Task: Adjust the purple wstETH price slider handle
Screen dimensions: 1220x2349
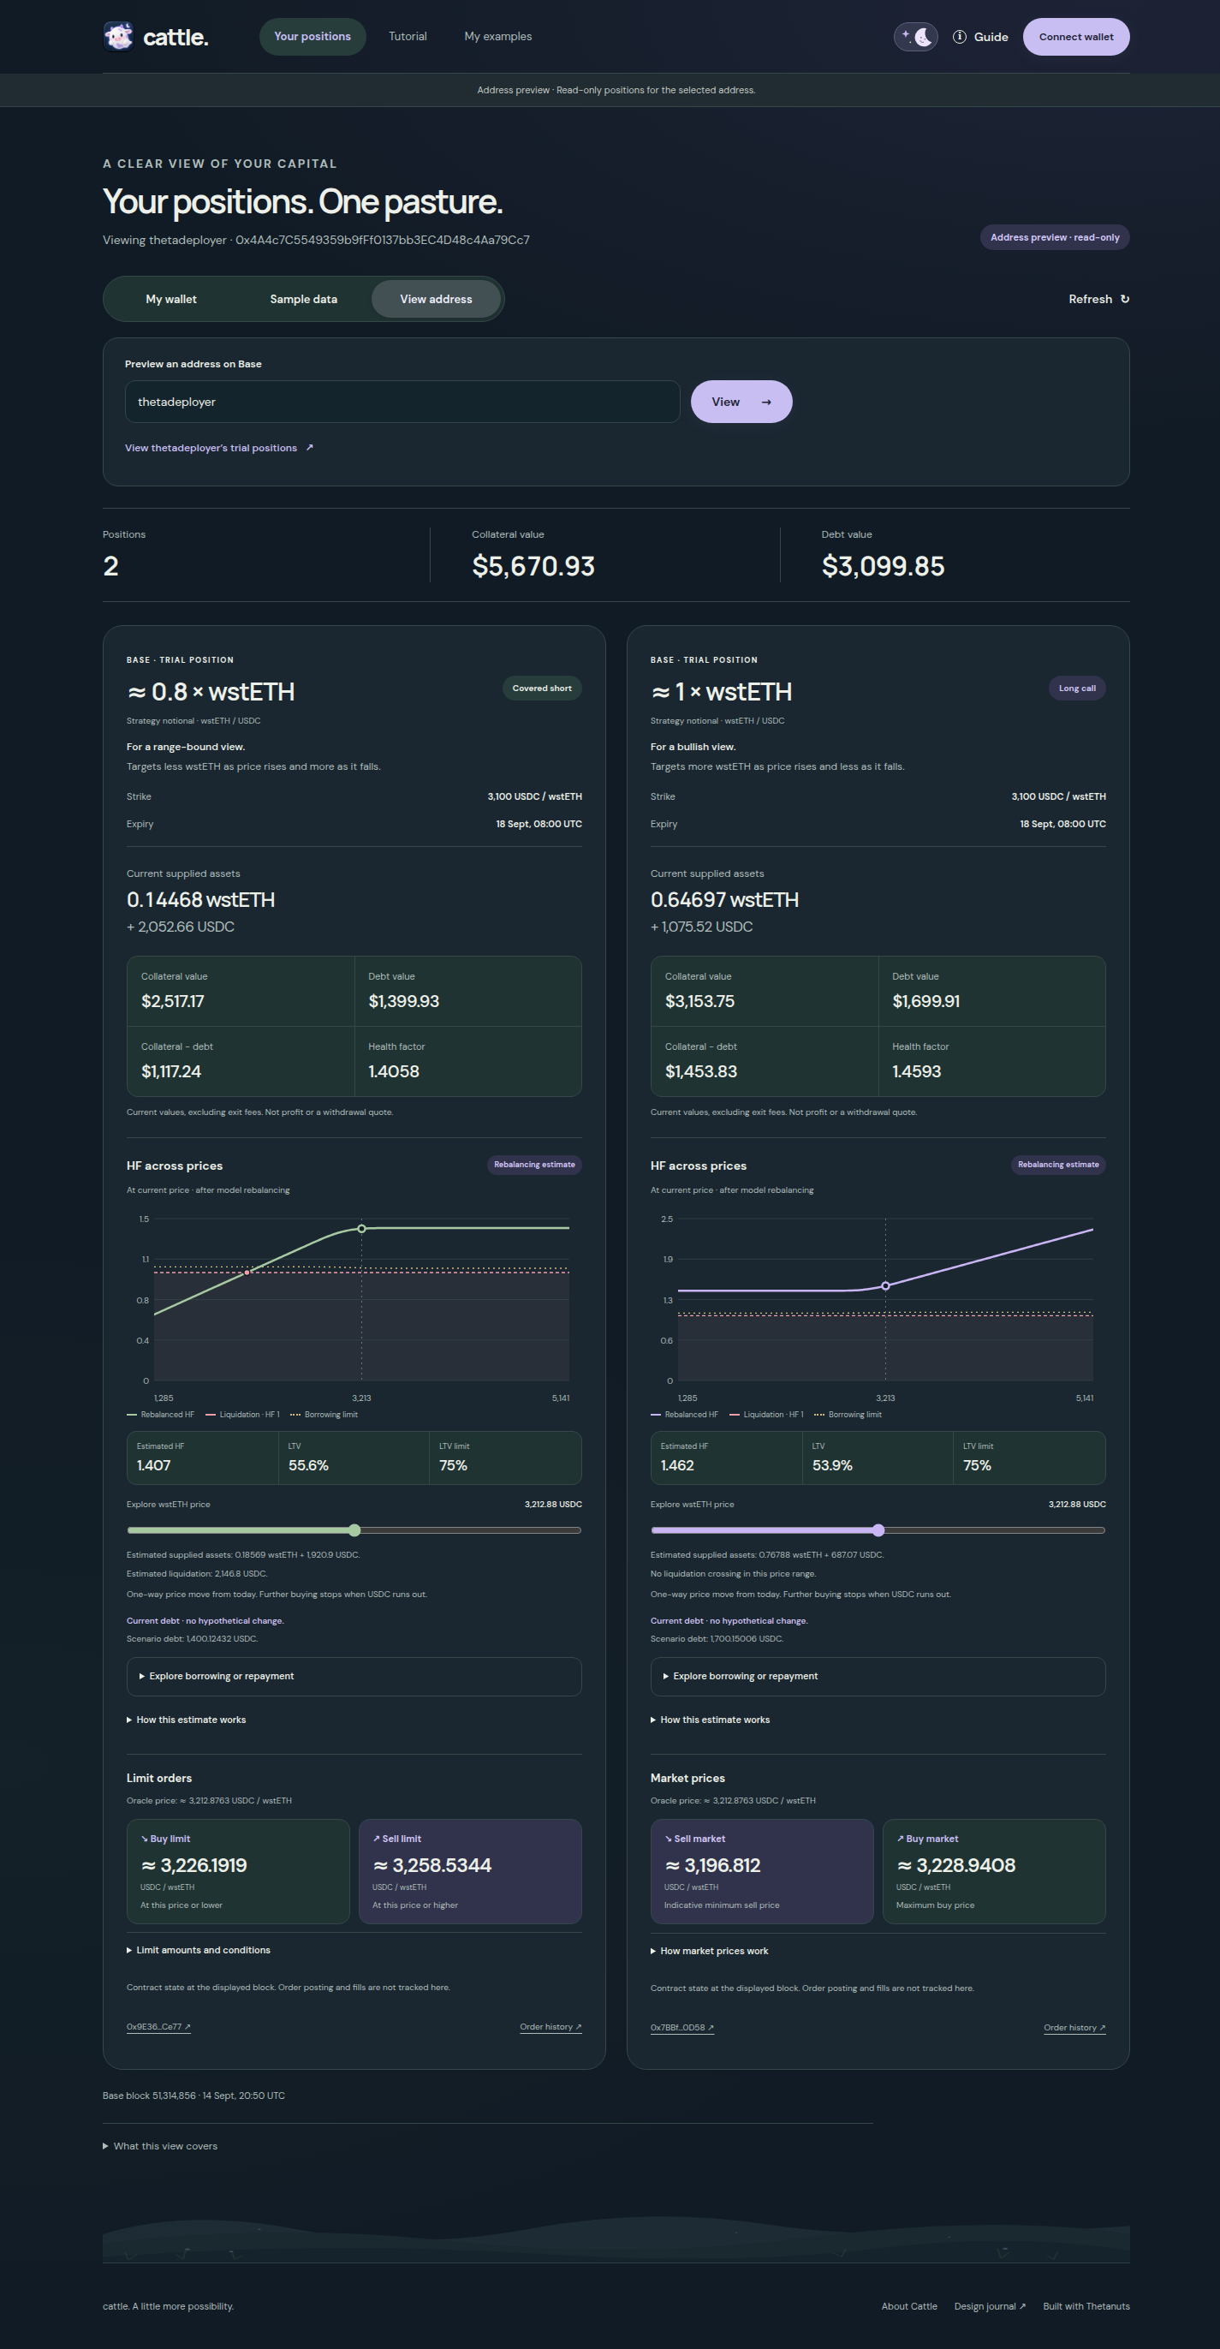Action: [x=878, y=1530]
